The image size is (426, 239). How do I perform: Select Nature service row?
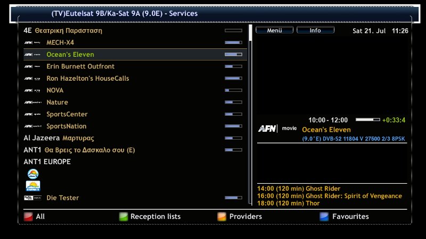click(135, 102)
